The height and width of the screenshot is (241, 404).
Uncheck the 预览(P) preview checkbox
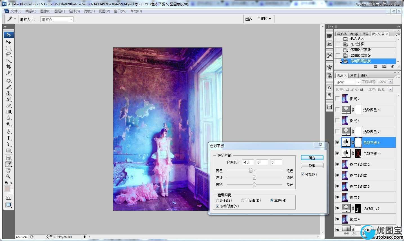point(303,174)
